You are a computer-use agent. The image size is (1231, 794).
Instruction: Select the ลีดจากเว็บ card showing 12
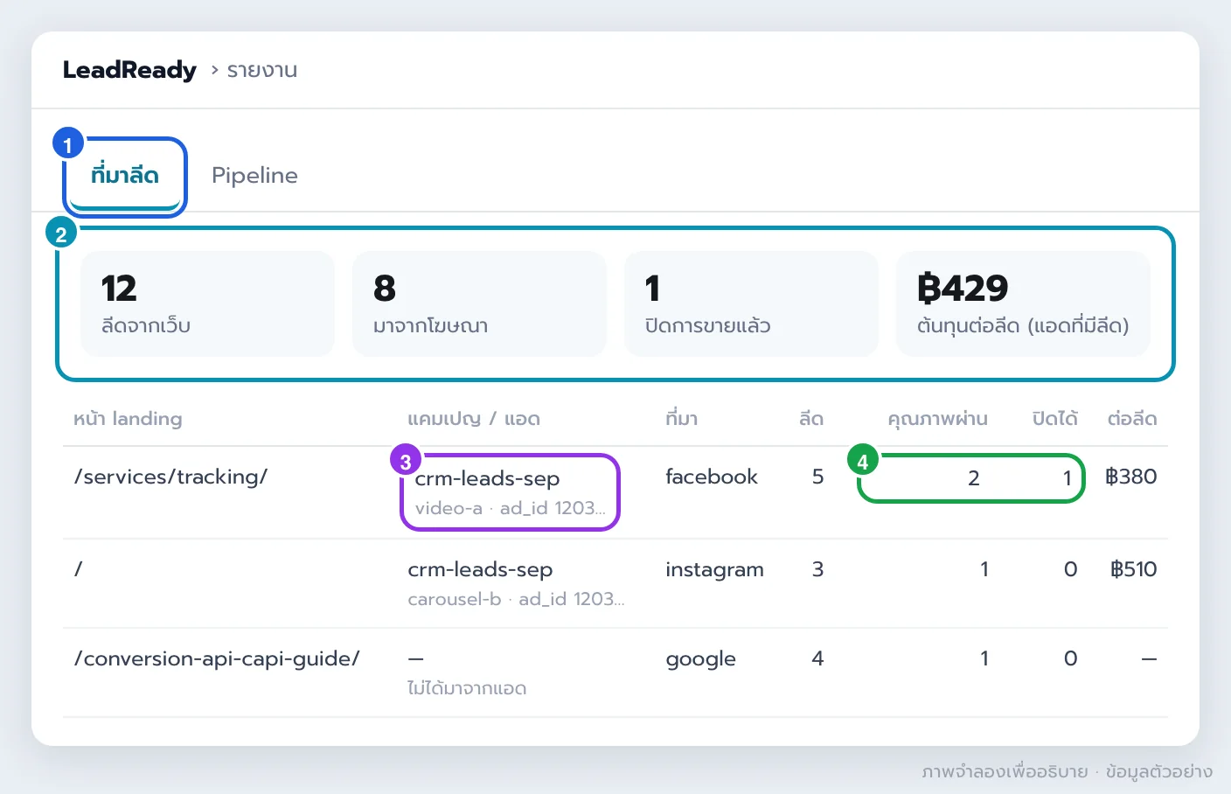[207, 303]
